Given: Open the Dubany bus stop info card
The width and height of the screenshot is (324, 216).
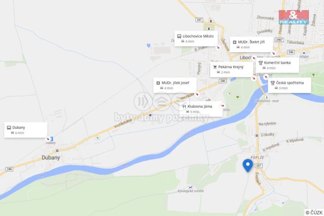Looking at the screenshot, I should click(x=26, y=130).
